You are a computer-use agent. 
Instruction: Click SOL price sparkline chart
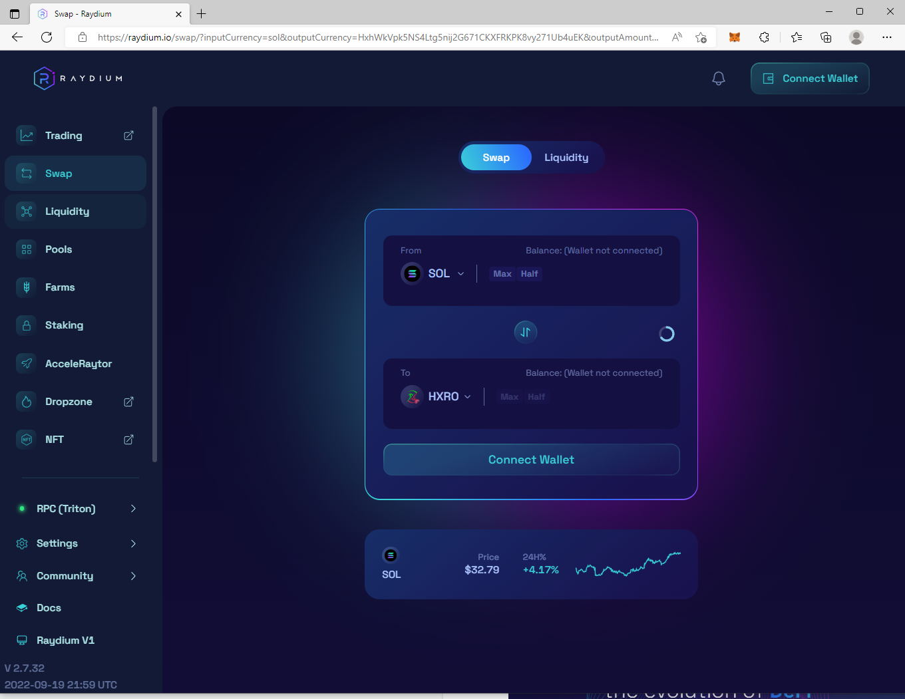coord(628,564)
